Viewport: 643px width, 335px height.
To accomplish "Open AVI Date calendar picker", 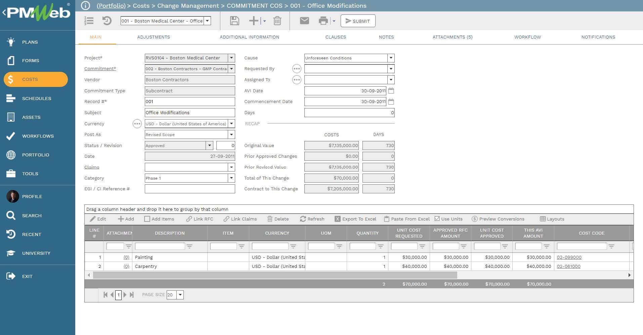I will point(391,91).
